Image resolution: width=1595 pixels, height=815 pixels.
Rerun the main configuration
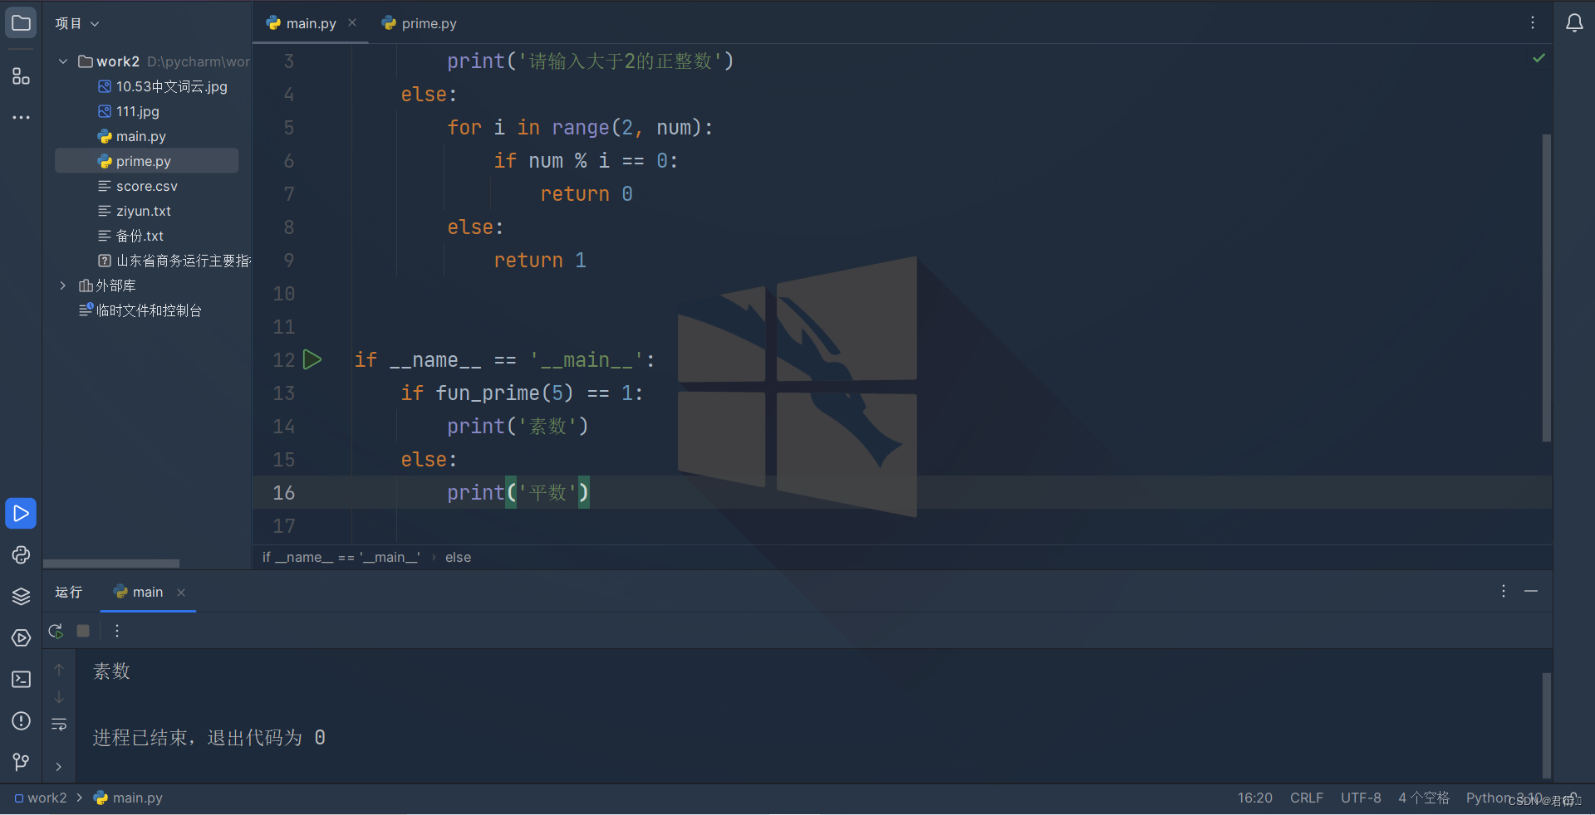(x=56, y=631)
